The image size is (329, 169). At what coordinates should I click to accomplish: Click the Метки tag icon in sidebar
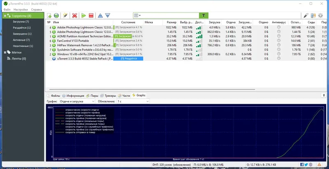tap(9, 52)
